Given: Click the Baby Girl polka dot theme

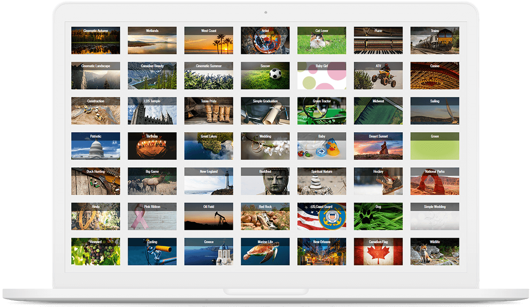Looking at the screenshot, I should 321,76.
